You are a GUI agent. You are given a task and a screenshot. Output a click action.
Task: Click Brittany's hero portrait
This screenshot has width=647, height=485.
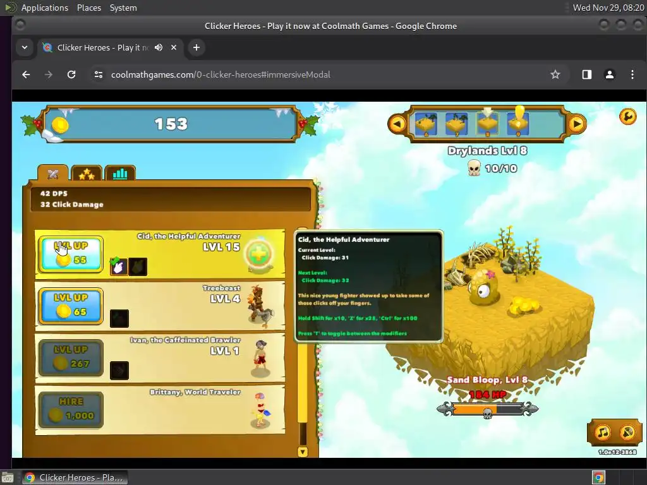pyautogui.click(x=261, y=410)
